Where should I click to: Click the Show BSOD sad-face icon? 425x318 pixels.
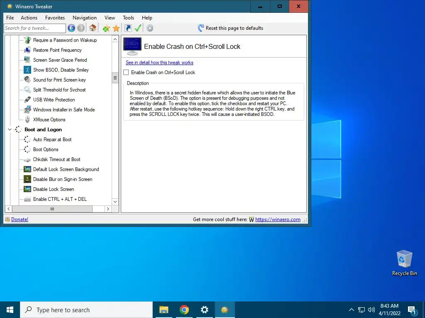click(27, 70)
